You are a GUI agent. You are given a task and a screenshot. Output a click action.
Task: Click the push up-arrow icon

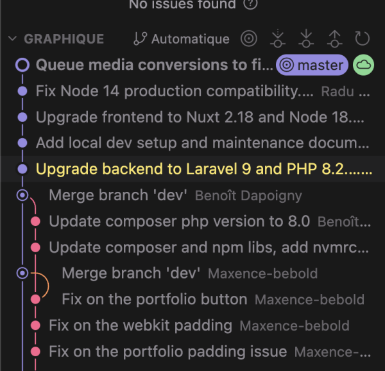pyautogui.click(x=334, y=39)
